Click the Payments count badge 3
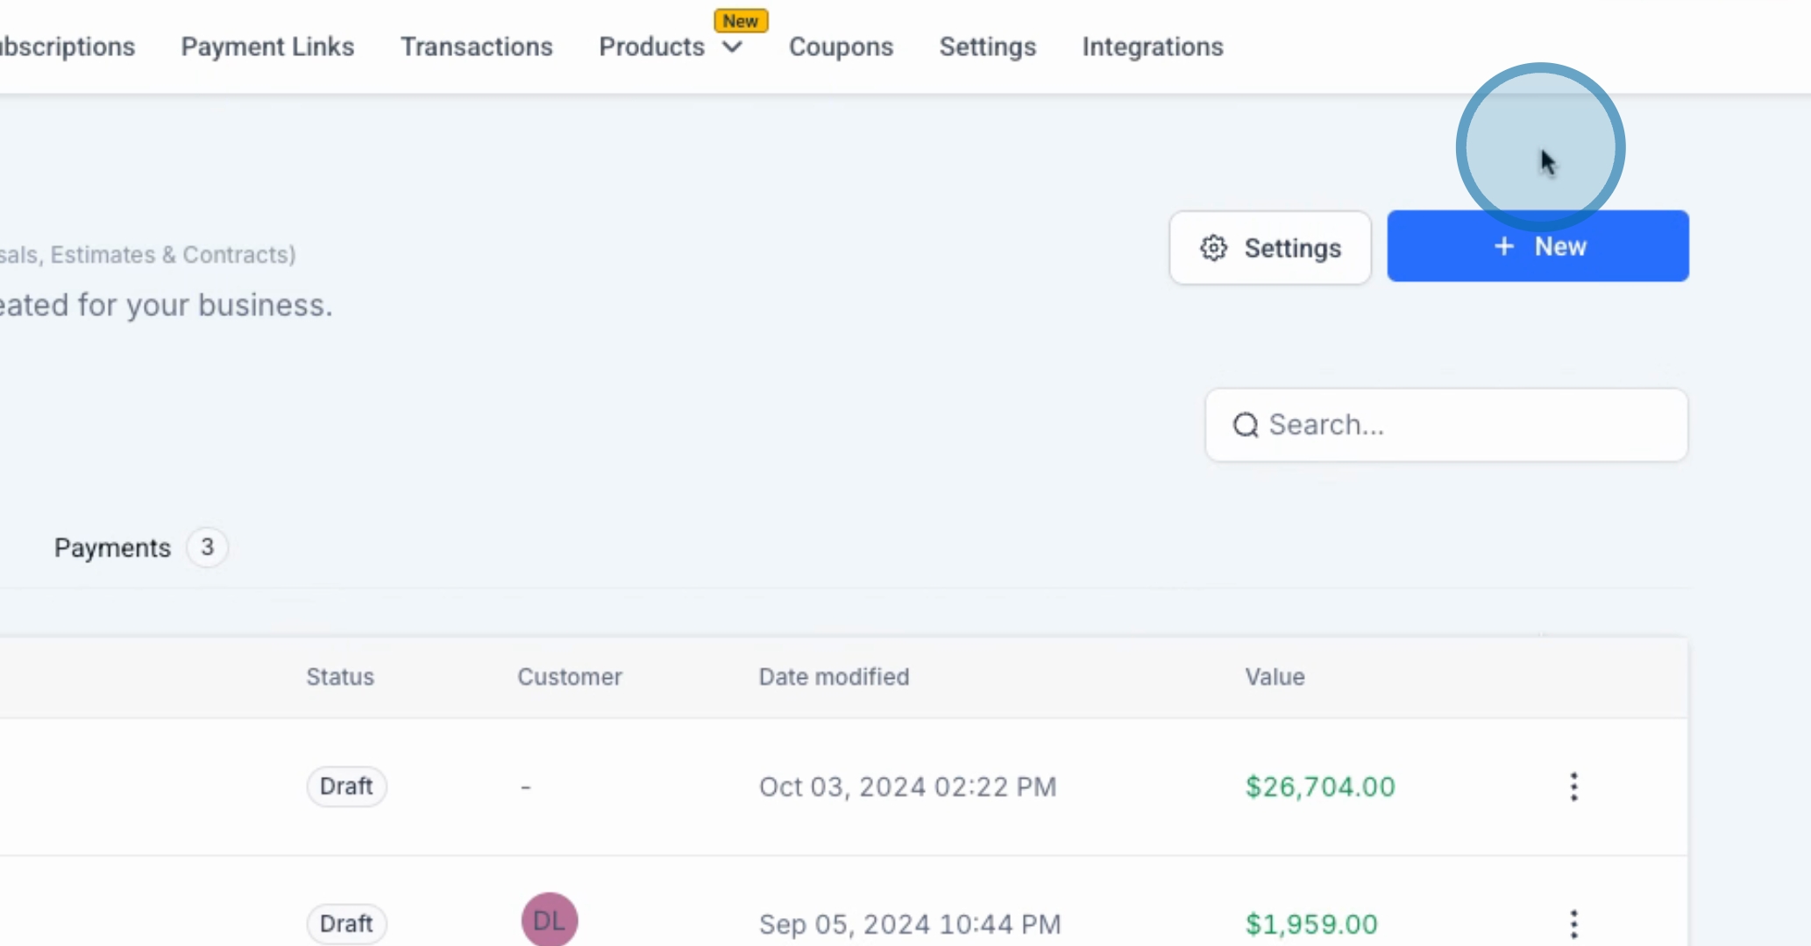1811x946 pixels. click(x=208, y=547)
